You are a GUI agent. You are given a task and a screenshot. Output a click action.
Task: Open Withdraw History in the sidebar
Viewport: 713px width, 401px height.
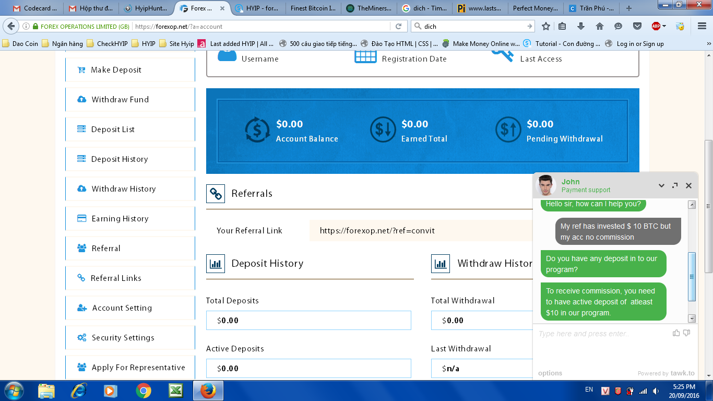point(130,189)
